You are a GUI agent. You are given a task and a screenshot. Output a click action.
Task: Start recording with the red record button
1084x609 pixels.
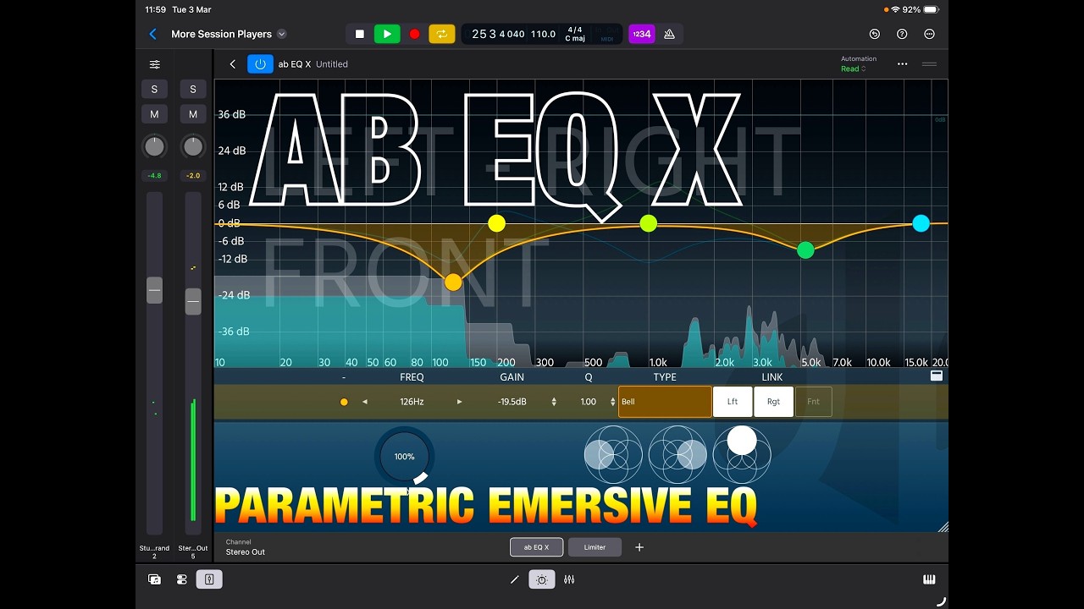414,34
